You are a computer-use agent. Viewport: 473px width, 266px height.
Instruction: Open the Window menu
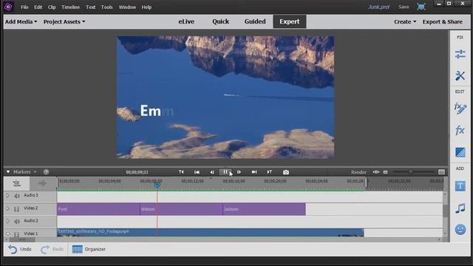point(127,7)
